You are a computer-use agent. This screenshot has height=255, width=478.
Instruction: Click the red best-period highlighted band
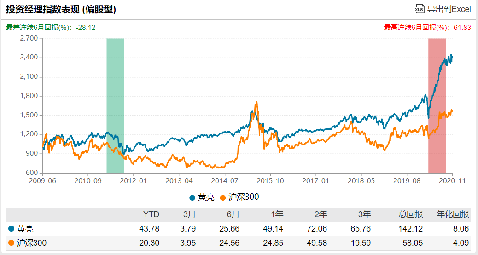(x=437, y=106)
